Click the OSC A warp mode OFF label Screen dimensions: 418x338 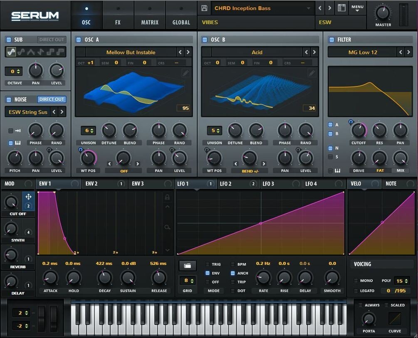[124, 171]
